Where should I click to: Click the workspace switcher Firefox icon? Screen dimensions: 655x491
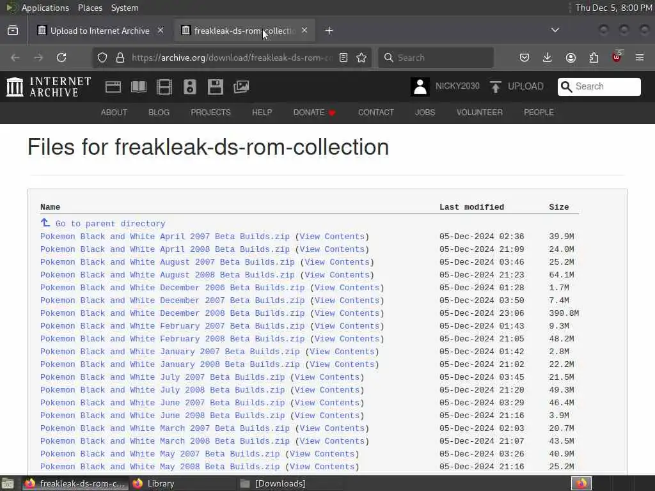pyautogui.click(x=581, y=483)
